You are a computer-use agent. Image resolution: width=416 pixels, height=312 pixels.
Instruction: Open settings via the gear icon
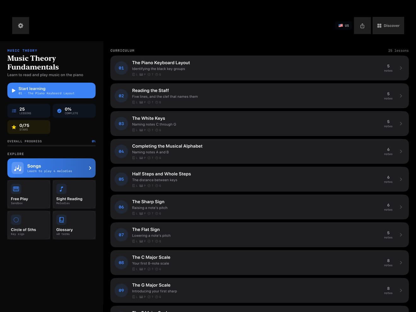click(20, 26)
